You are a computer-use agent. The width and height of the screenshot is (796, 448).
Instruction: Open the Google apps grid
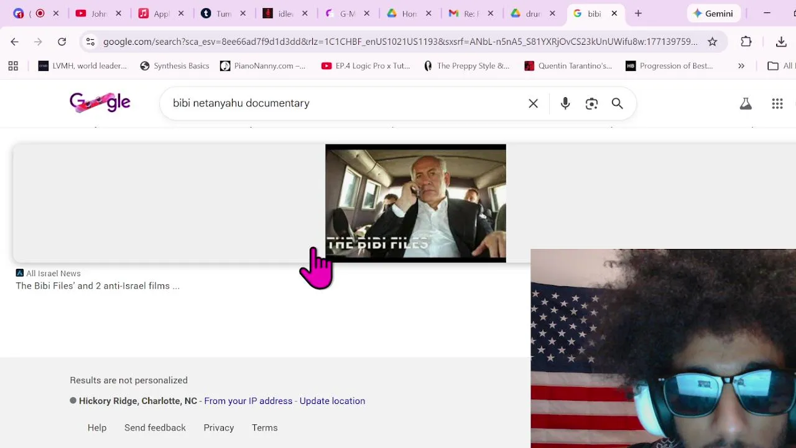tap(777, 104)
